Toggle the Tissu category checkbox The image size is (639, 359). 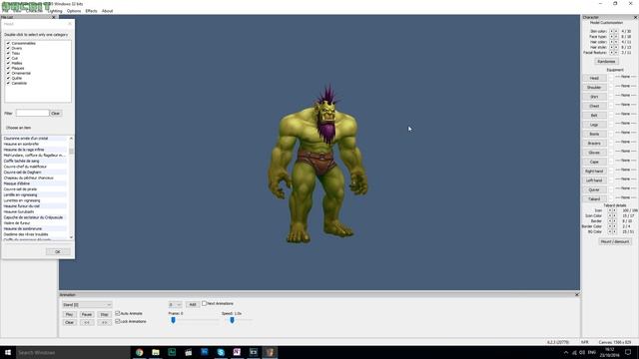pos(8,53)
